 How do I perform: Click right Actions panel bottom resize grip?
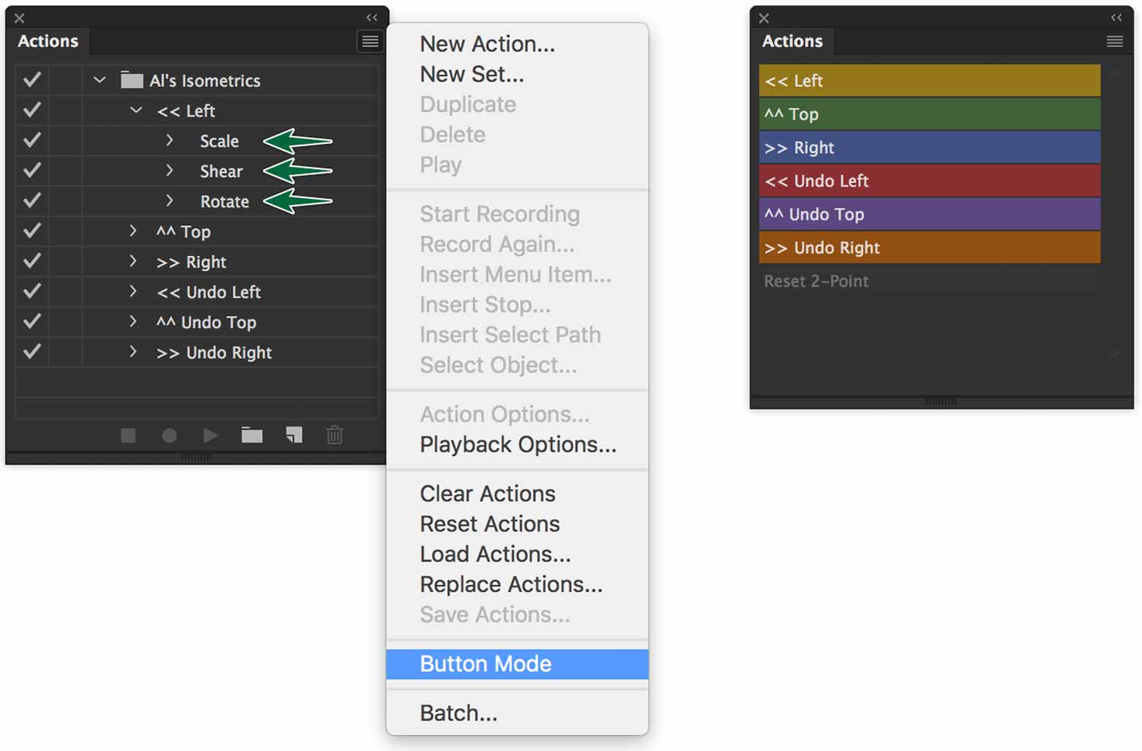pos(941,401)
